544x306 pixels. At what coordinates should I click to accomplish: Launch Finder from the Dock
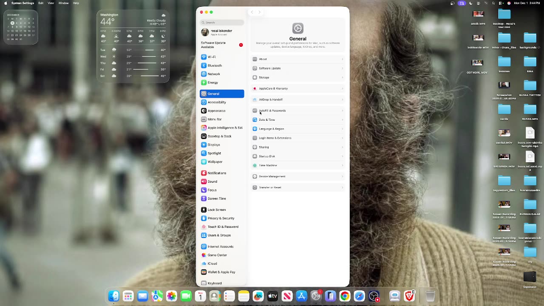coord(113,296)
